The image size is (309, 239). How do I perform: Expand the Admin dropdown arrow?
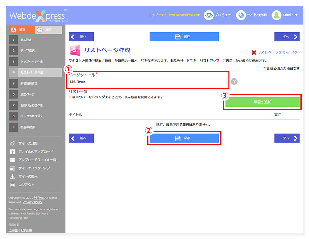click(x=296, y=15)
